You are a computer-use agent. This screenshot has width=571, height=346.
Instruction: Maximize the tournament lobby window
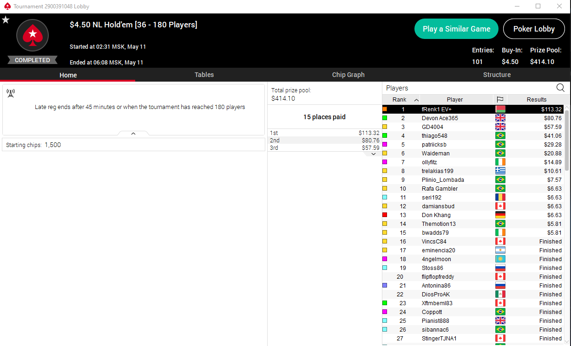coord(538,6)
